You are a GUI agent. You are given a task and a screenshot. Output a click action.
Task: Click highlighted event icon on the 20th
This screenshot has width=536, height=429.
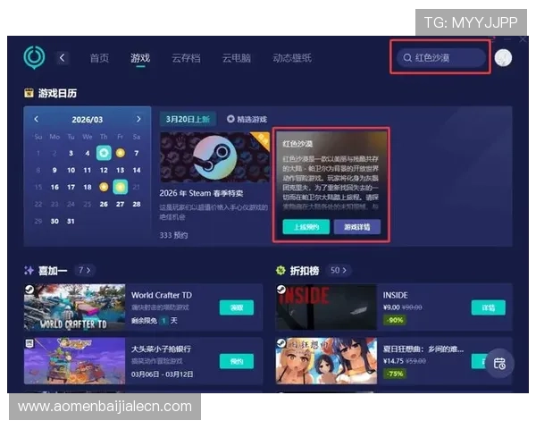pos(121,187)
